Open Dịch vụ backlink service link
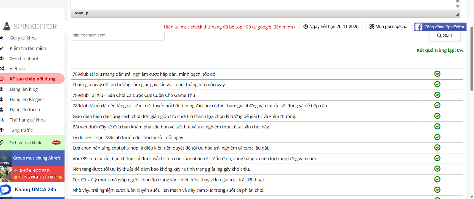This screenshot has width=474, height=199. click(x=25, y=143)
